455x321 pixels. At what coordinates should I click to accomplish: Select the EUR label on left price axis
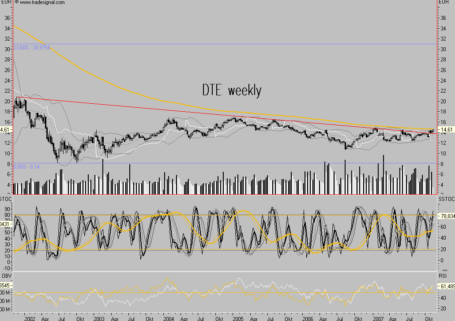6,3
